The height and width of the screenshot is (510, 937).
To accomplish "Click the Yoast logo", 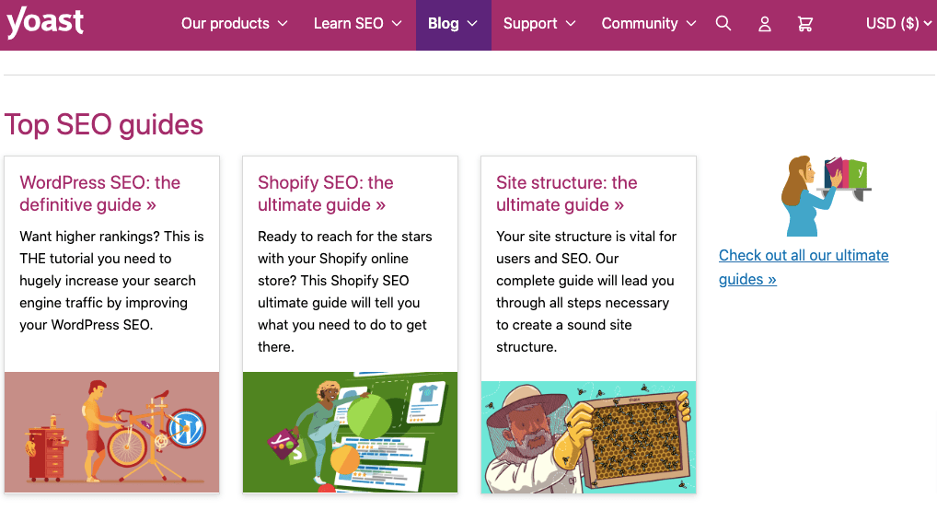I will [x=45, y=23].
